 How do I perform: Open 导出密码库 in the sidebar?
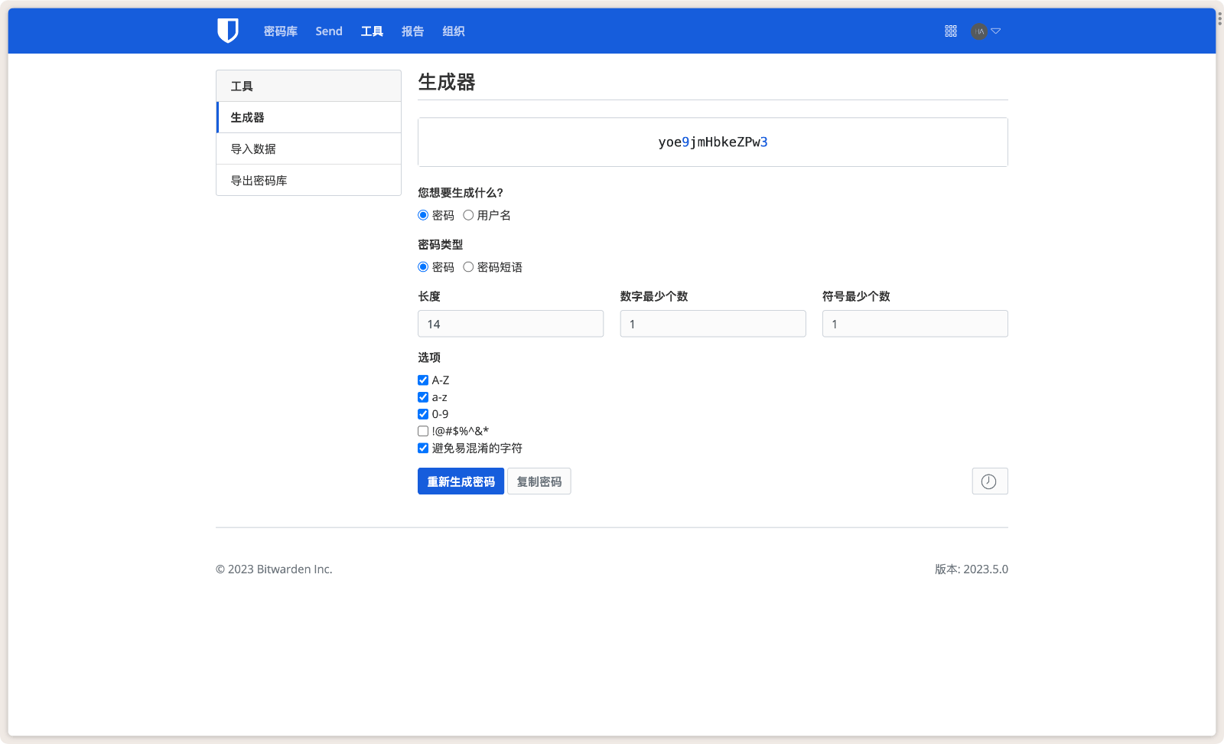309,181
